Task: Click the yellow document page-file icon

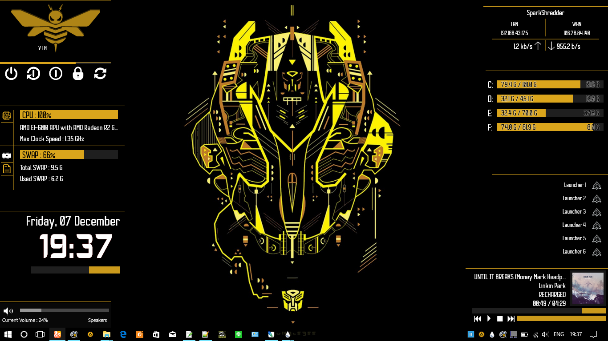Action: (x=7, y=169)
